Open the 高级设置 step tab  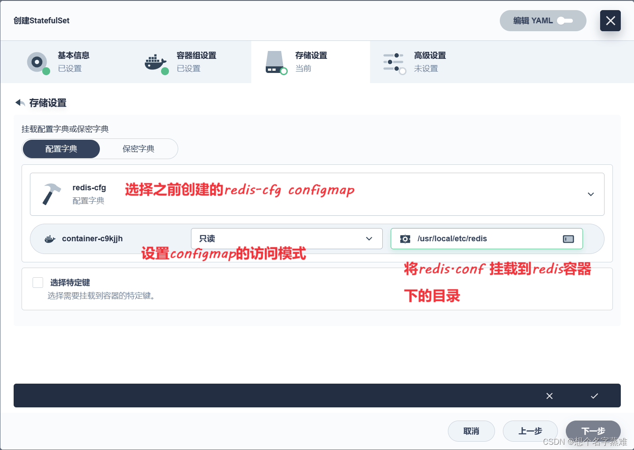429,62
